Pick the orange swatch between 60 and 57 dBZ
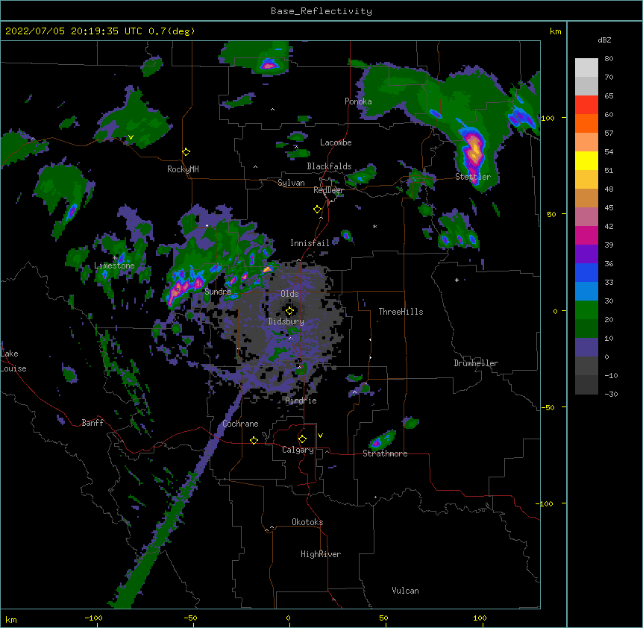643x628 pixels. [x=586, y=123]
